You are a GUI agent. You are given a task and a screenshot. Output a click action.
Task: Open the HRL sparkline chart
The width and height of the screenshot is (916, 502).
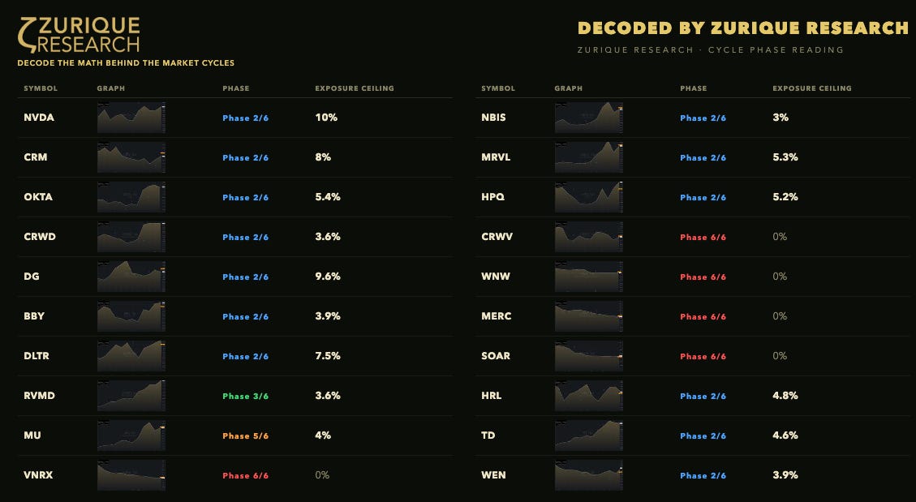[588, 396]
